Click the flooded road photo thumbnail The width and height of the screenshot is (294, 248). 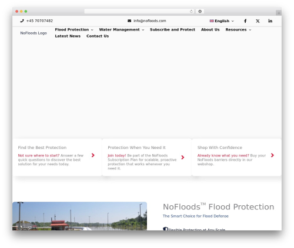click(79, 216)
